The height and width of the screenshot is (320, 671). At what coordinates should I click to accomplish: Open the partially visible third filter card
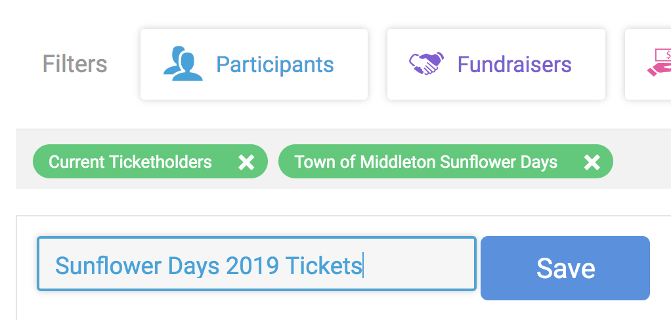(649, 64)
